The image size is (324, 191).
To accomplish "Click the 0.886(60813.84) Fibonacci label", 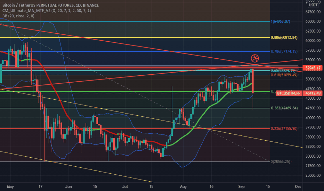I will [284, 38].
